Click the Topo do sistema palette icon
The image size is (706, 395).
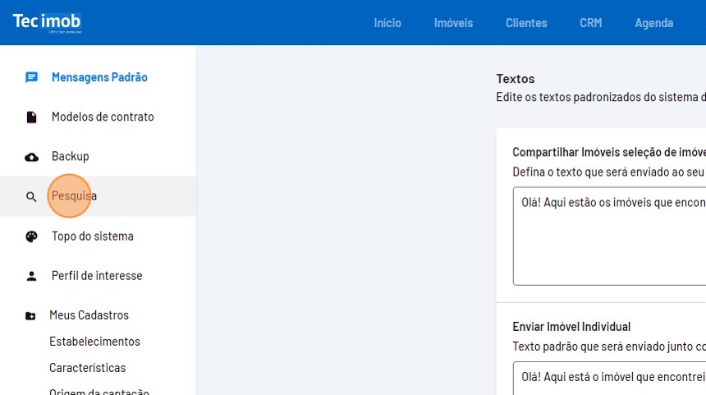[31, 237]
